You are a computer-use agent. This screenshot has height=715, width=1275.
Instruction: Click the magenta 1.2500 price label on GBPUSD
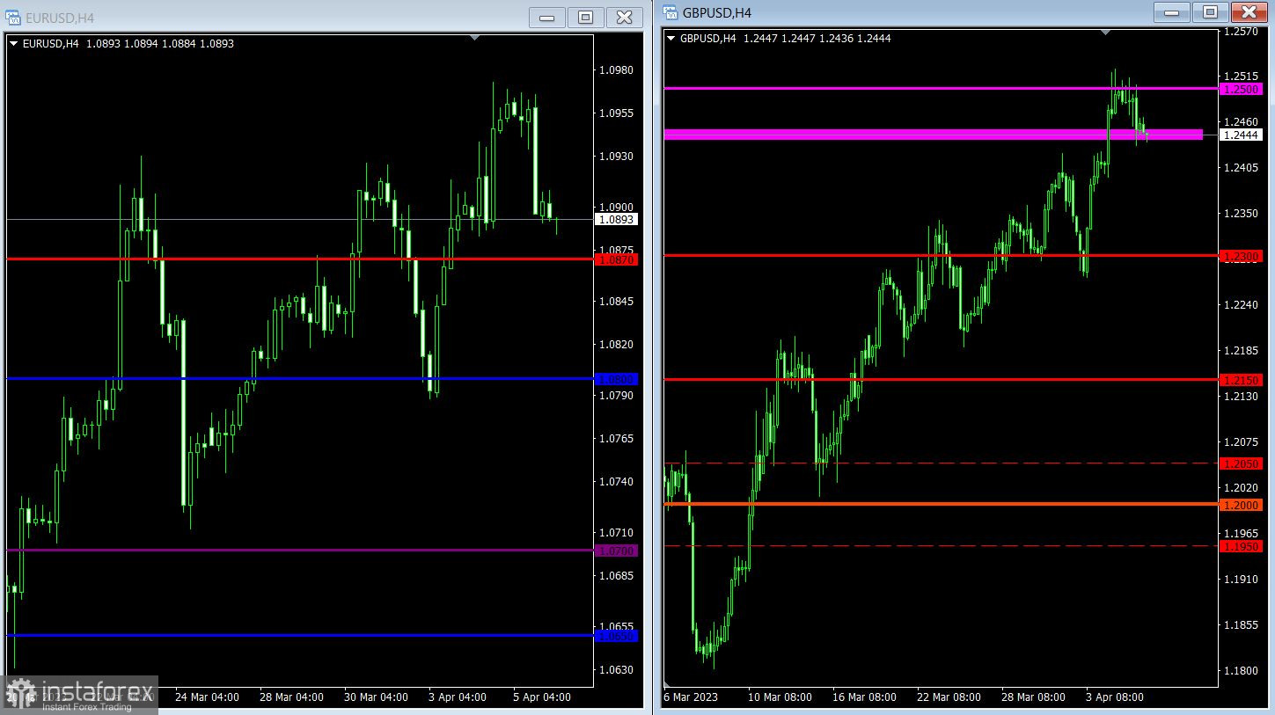click(1241, 89)
